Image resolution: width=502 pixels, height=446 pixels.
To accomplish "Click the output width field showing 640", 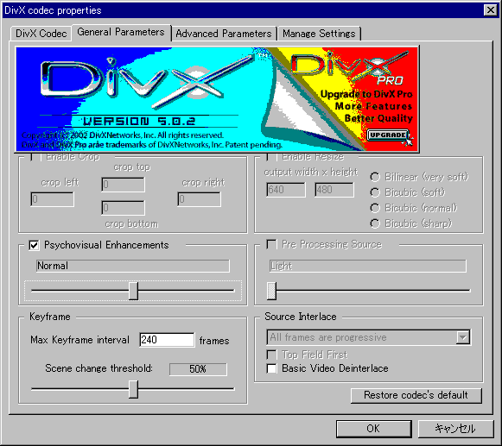I will coord(286,190).
